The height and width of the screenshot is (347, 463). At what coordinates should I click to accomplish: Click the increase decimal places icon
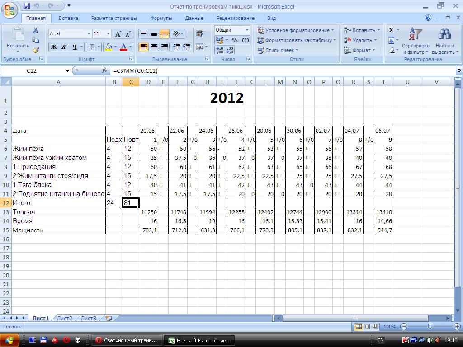[x=220, y=50]
